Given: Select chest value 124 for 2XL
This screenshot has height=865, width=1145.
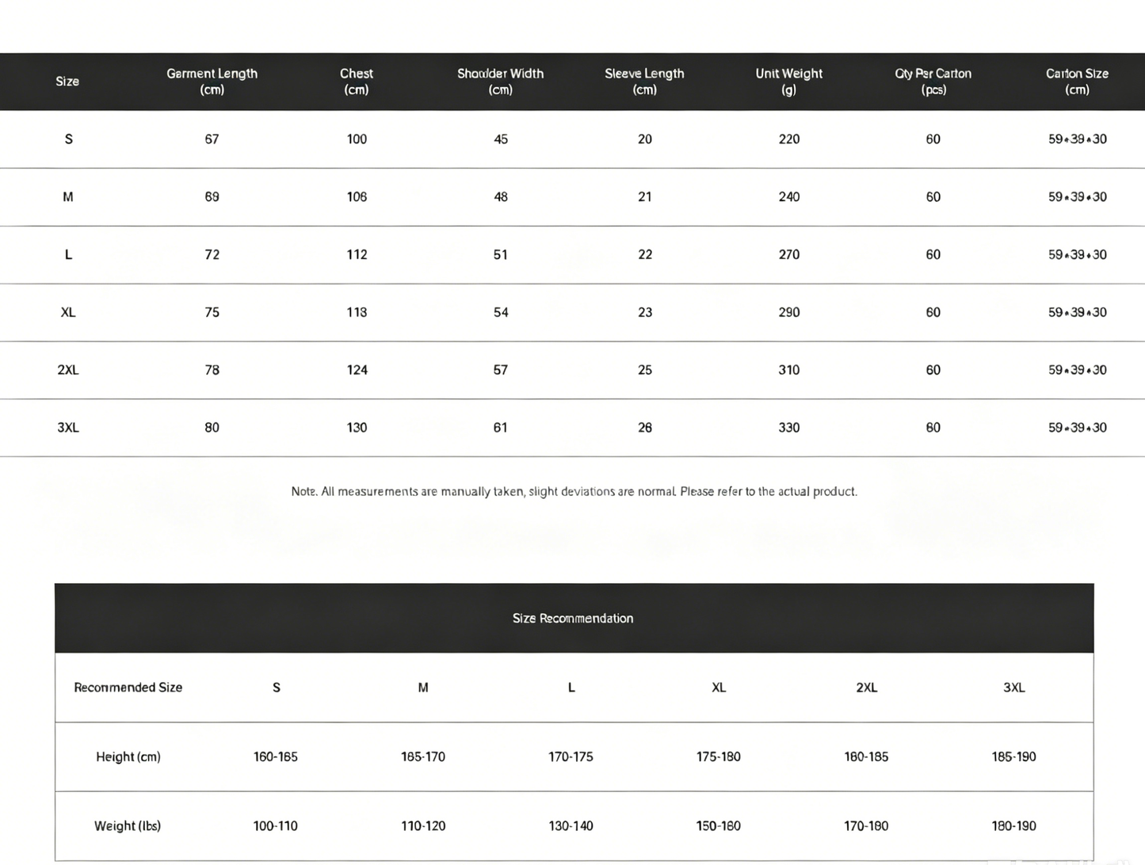Looking at the screenshot, I should tap(357, 370).
